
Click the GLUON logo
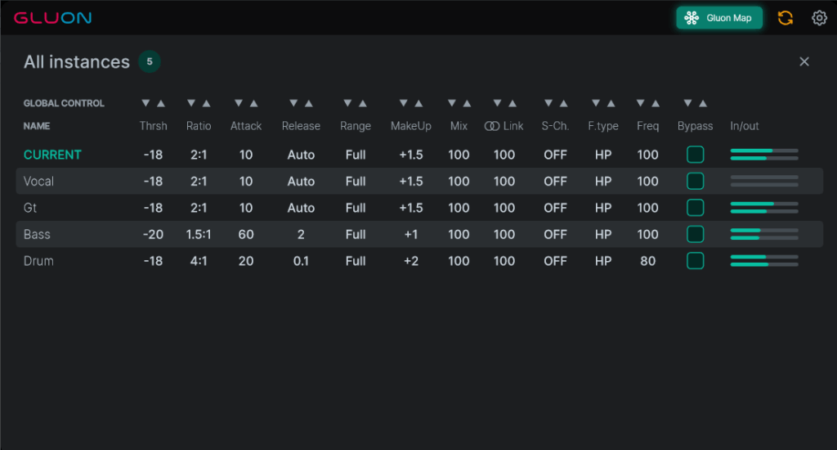click(53, 18)
